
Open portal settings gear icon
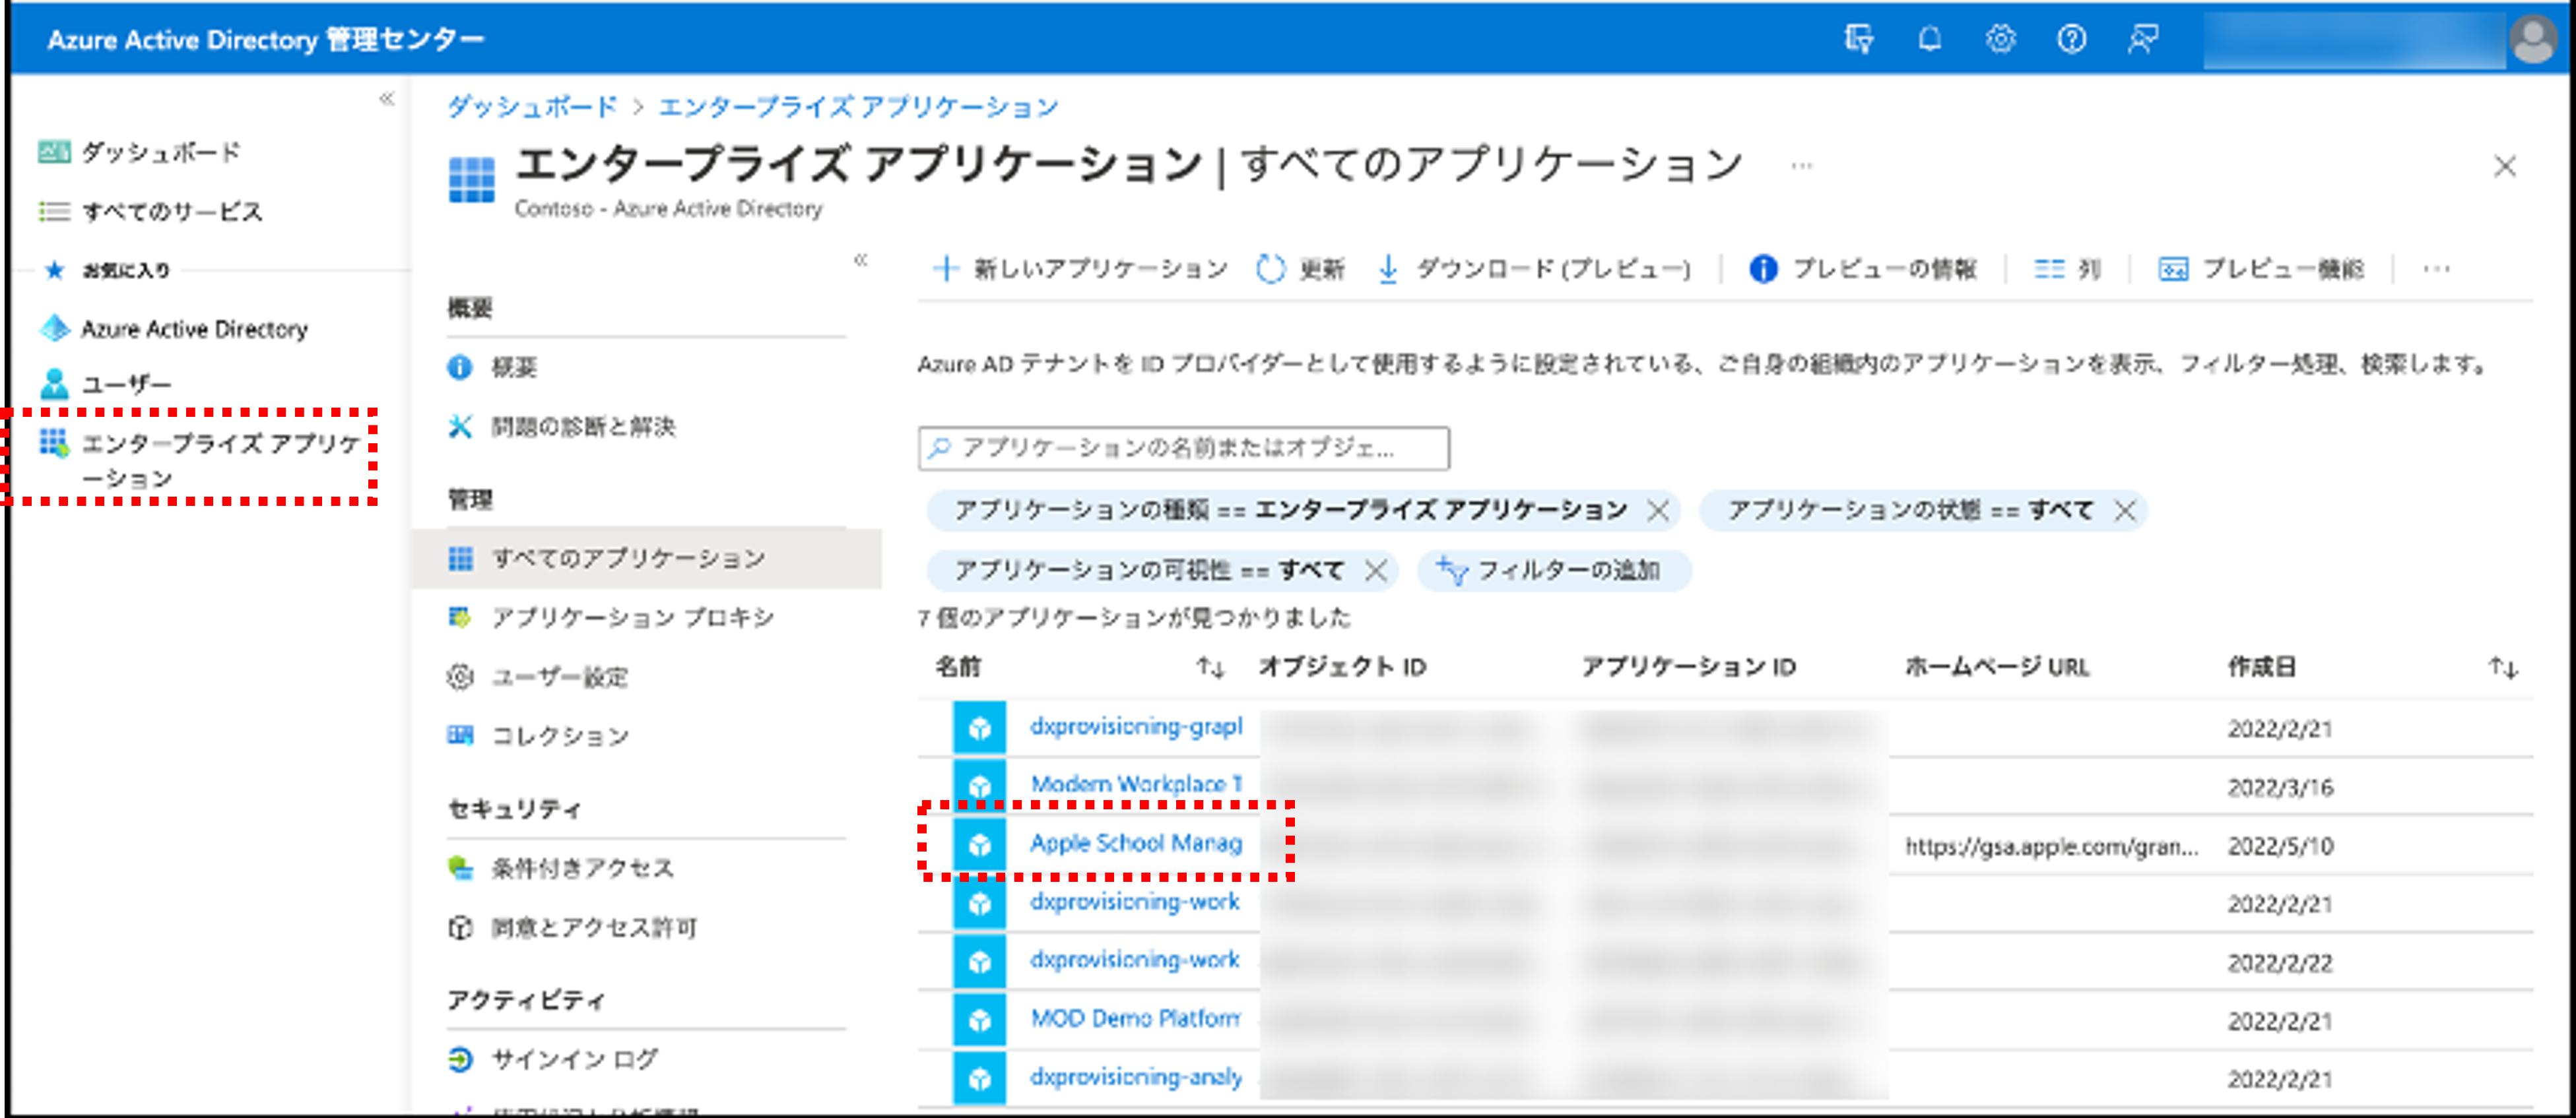[2000, 39]
